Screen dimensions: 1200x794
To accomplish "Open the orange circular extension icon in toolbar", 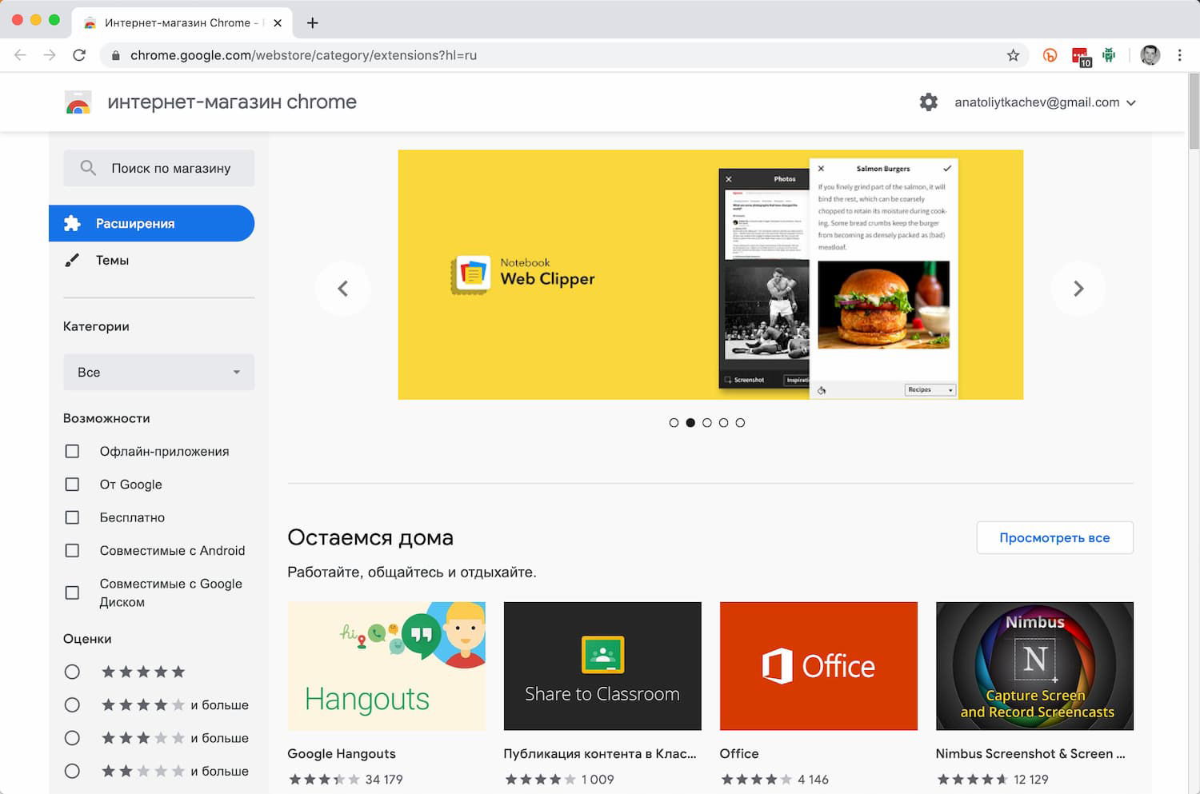I will [1050, 55].
